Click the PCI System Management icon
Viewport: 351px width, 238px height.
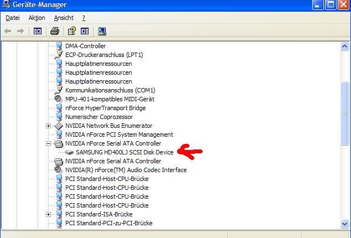click(59, 134)
